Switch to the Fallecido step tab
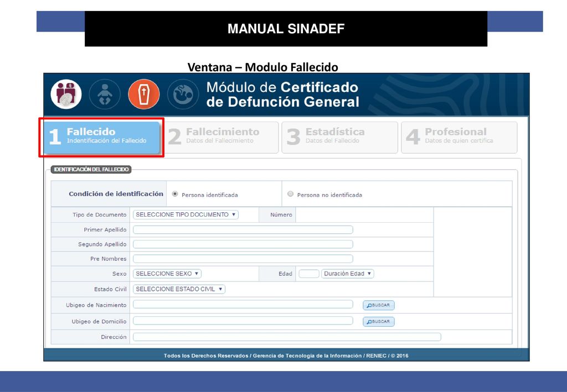This screenshot has height=392, width=567. [x=102, y=137]
